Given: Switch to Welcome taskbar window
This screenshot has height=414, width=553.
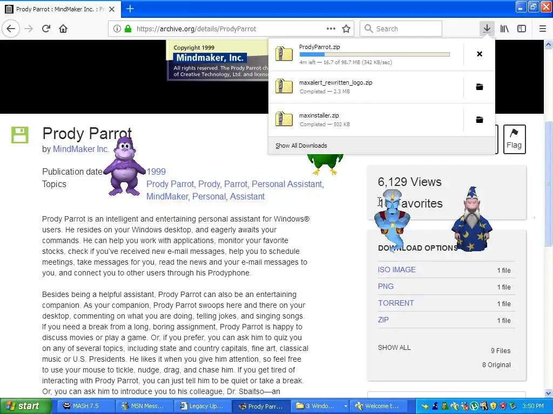Looking at the screenshot, I should (x=379, y=406).
